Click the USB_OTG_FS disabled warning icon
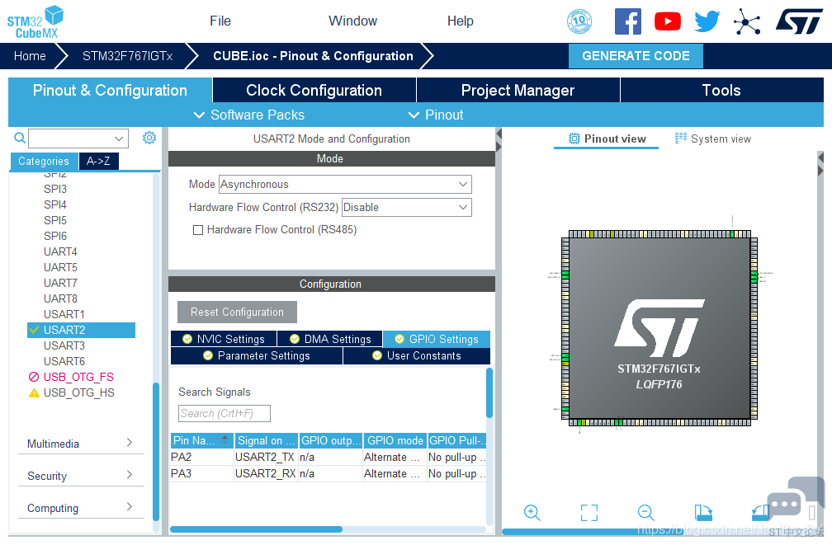Viewport: 832px width, 545px height. point(34,377)
